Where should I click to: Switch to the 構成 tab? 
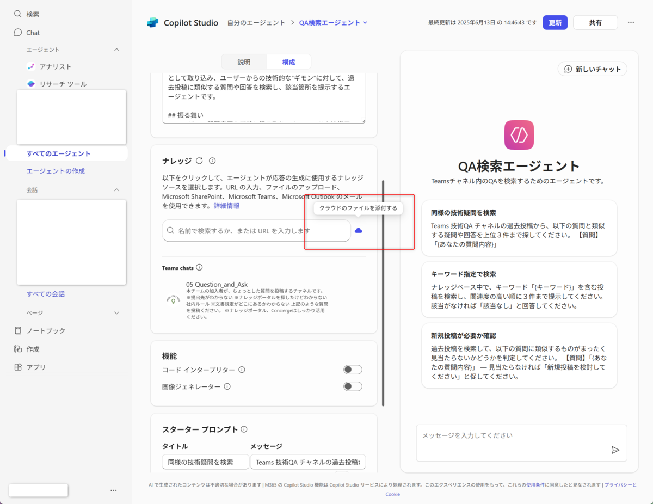point(288,62)
